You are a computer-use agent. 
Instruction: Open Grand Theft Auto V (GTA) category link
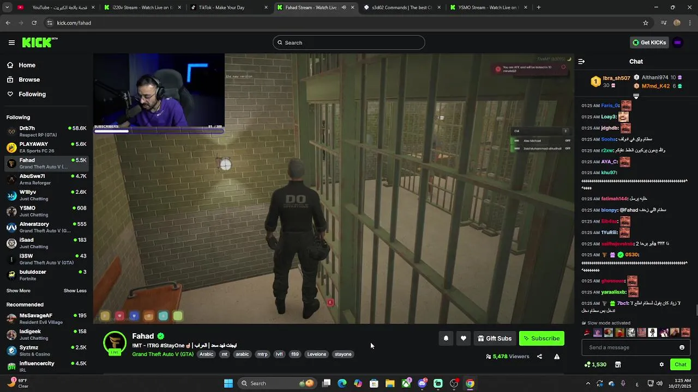(x=163, y=354)
